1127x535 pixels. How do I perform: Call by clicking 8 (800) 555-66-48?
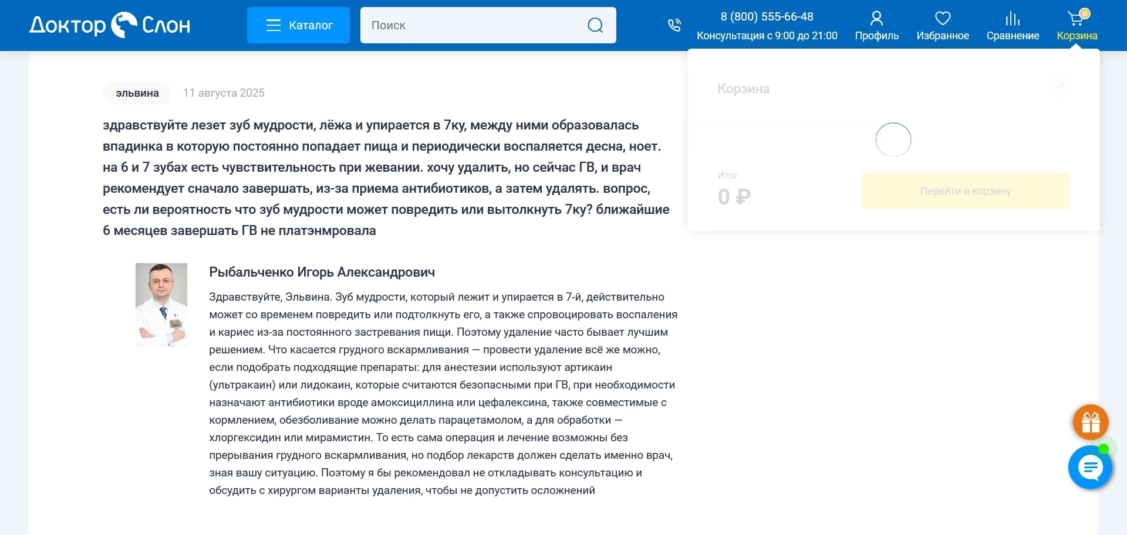(767, 16)
